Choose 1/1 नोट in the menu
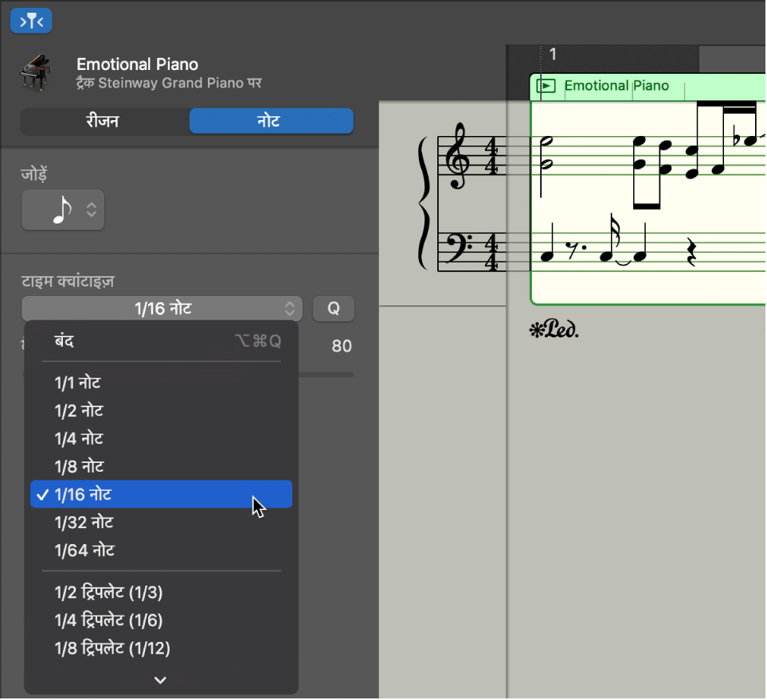This screenshot has height=700, width=767. click(162, 383)
